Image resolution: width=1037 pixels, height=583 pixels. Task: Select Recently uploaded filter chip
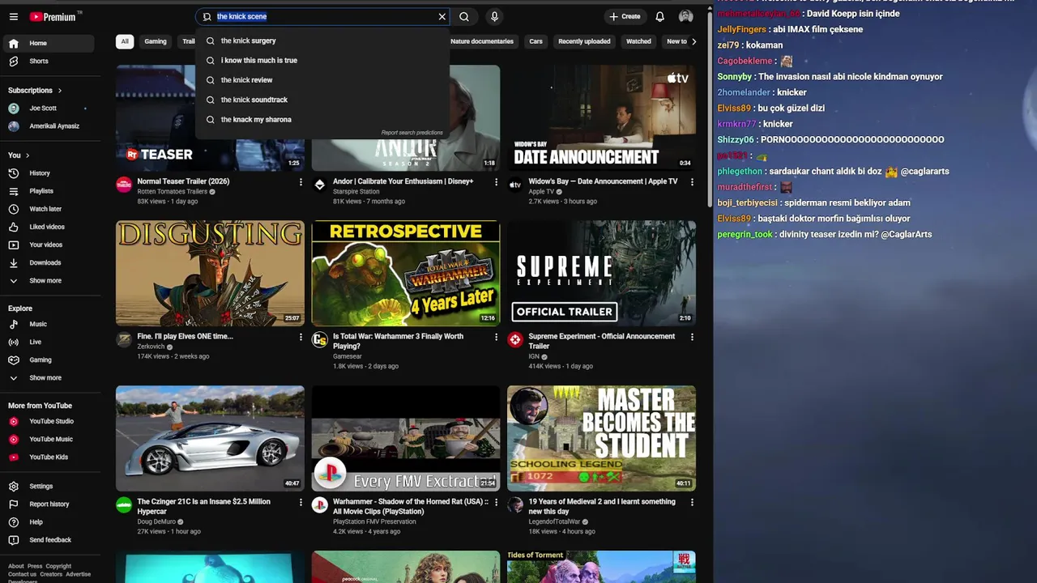[x=584, y=41]
